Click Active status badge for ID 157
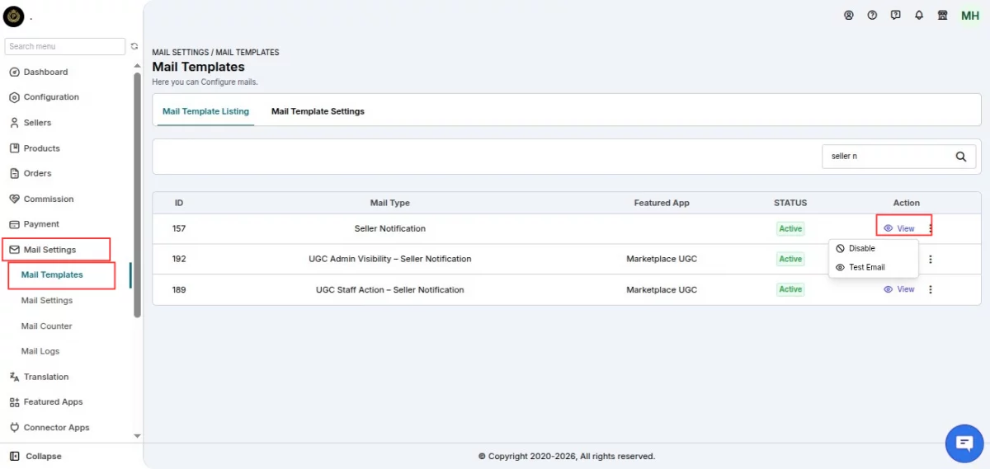 (790, 228)
